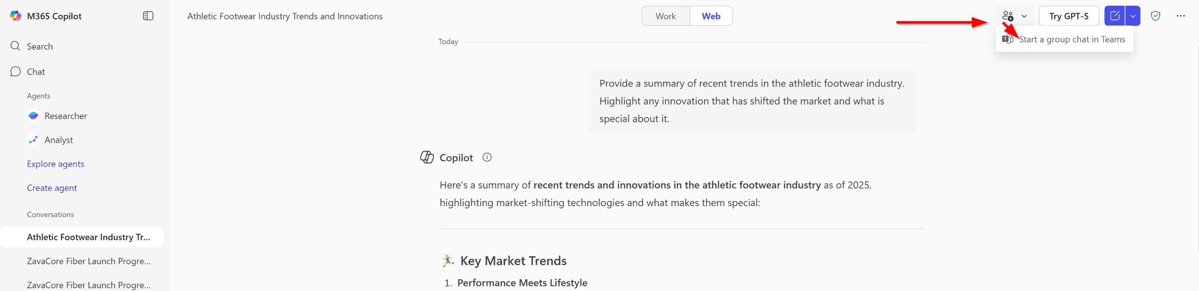Expand the add people dropdown chevron
Screen dimensions: 1199x291
click(x=1024, y=16)
